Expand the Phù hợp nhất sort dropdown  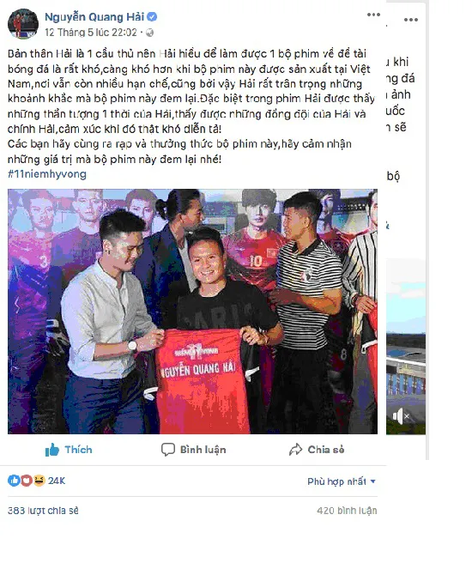342,481
